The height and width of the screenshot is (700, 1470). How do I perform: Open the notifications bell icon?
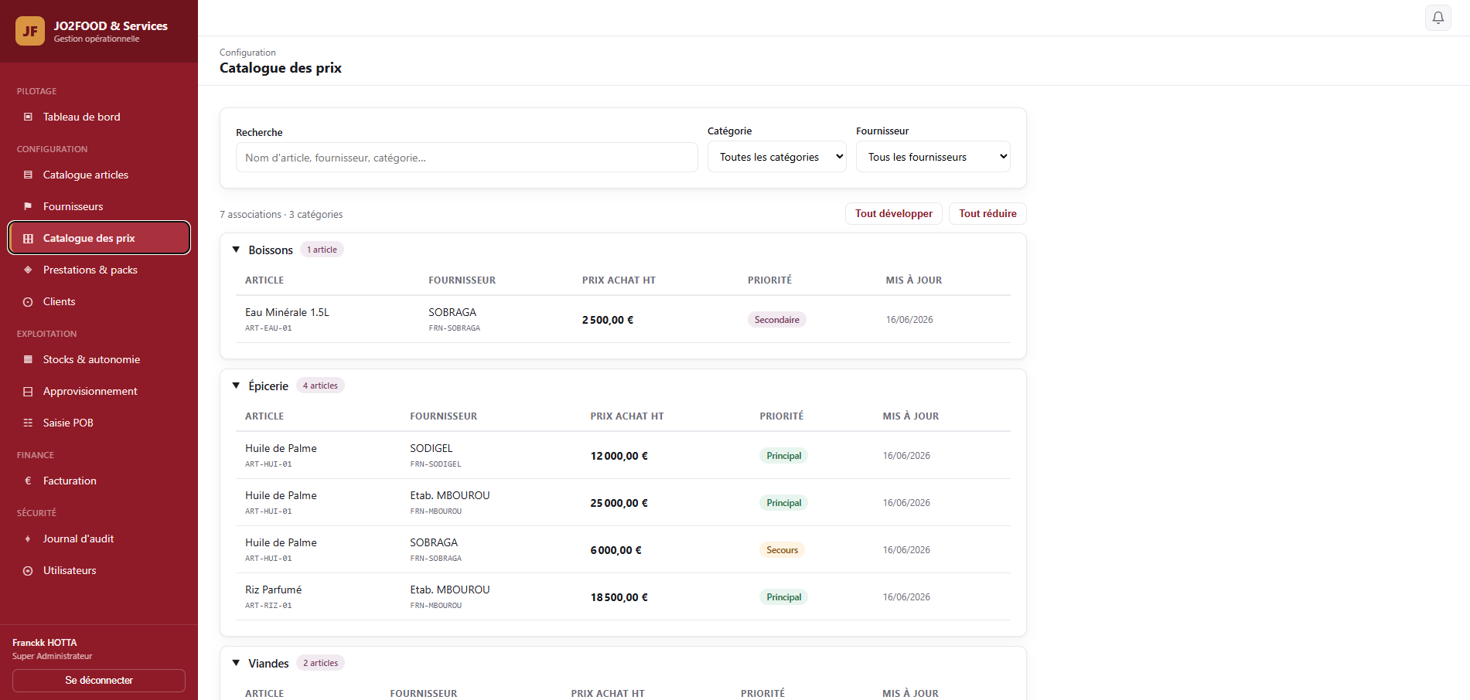point(1438,18)
